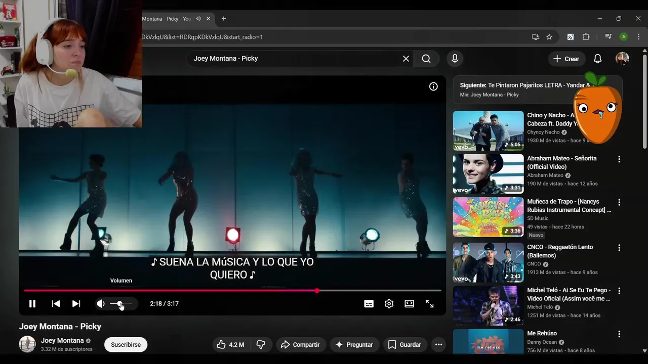Click the Danny Ocean channel name

542,342
